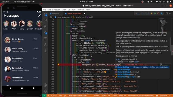This screenshot has width=173, height=97.
Task: Open the It's me Queen chat
Action: click(x=22, y=40)
